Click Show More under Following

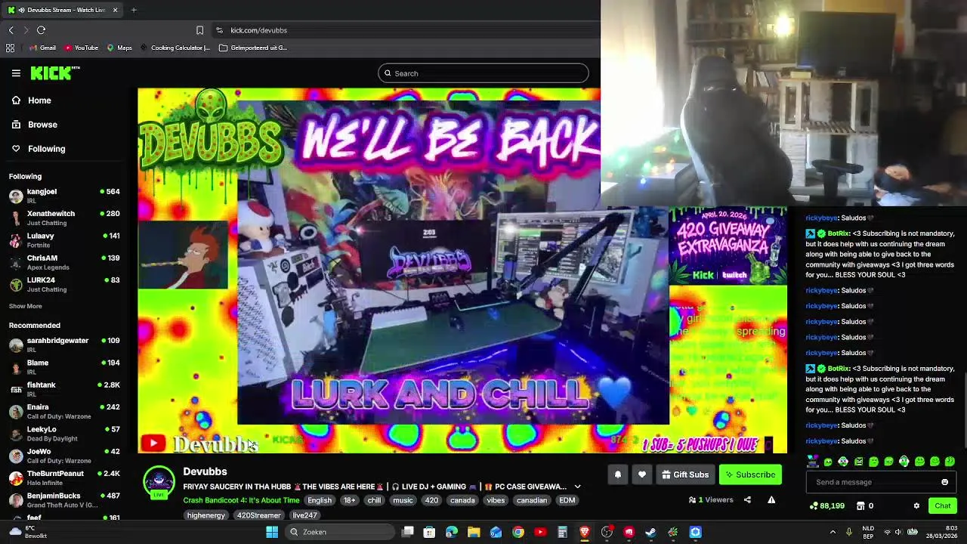coord(25,306)
